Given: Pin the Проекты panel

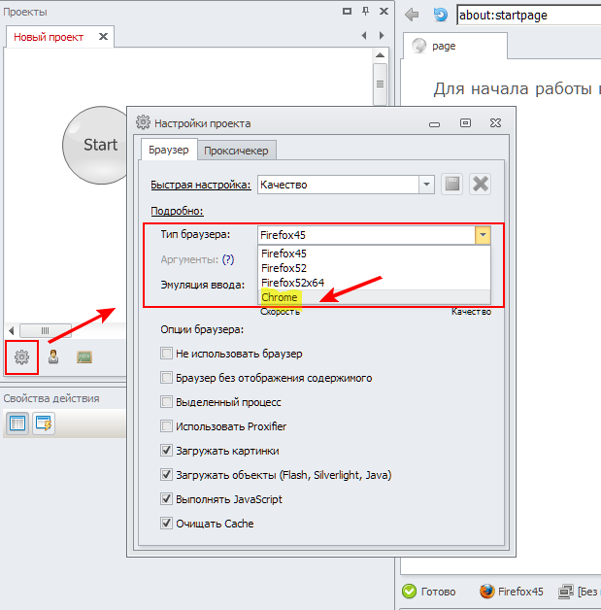Looking at the screenshot, I should pos(365,12).
